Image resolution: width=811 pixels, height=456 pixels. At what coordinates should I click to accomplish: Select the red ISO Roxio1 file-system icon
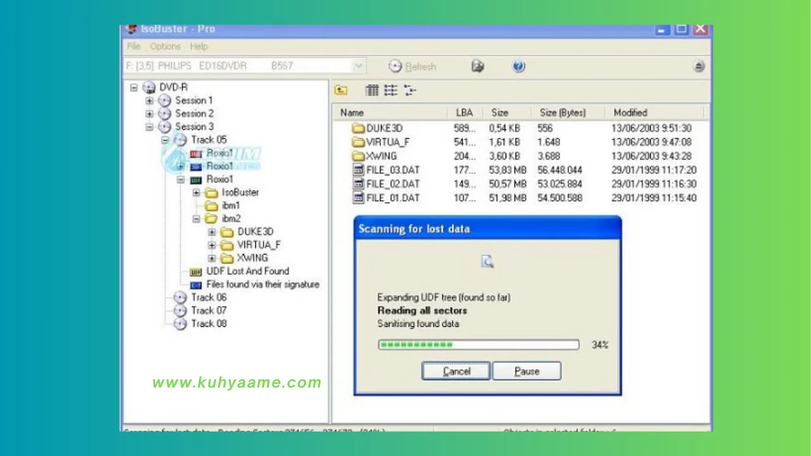[196, 153]
